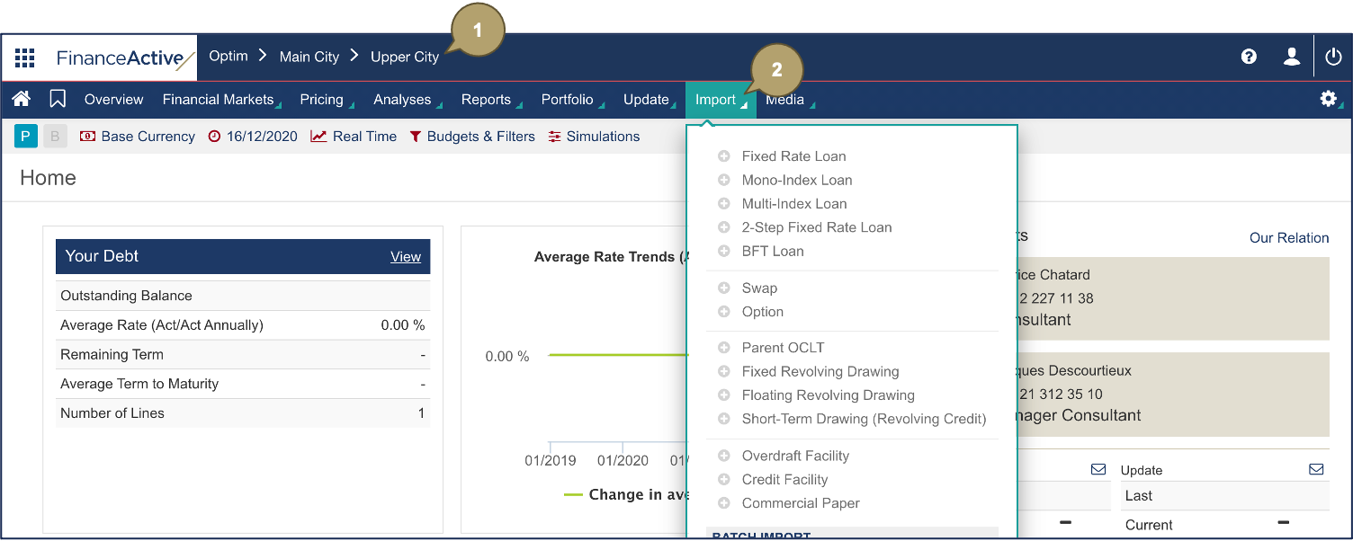1353x541 pixels.
Task: Open the Portfolio dropdown menu
Action: pyautogui.click(x=567, y=100)
